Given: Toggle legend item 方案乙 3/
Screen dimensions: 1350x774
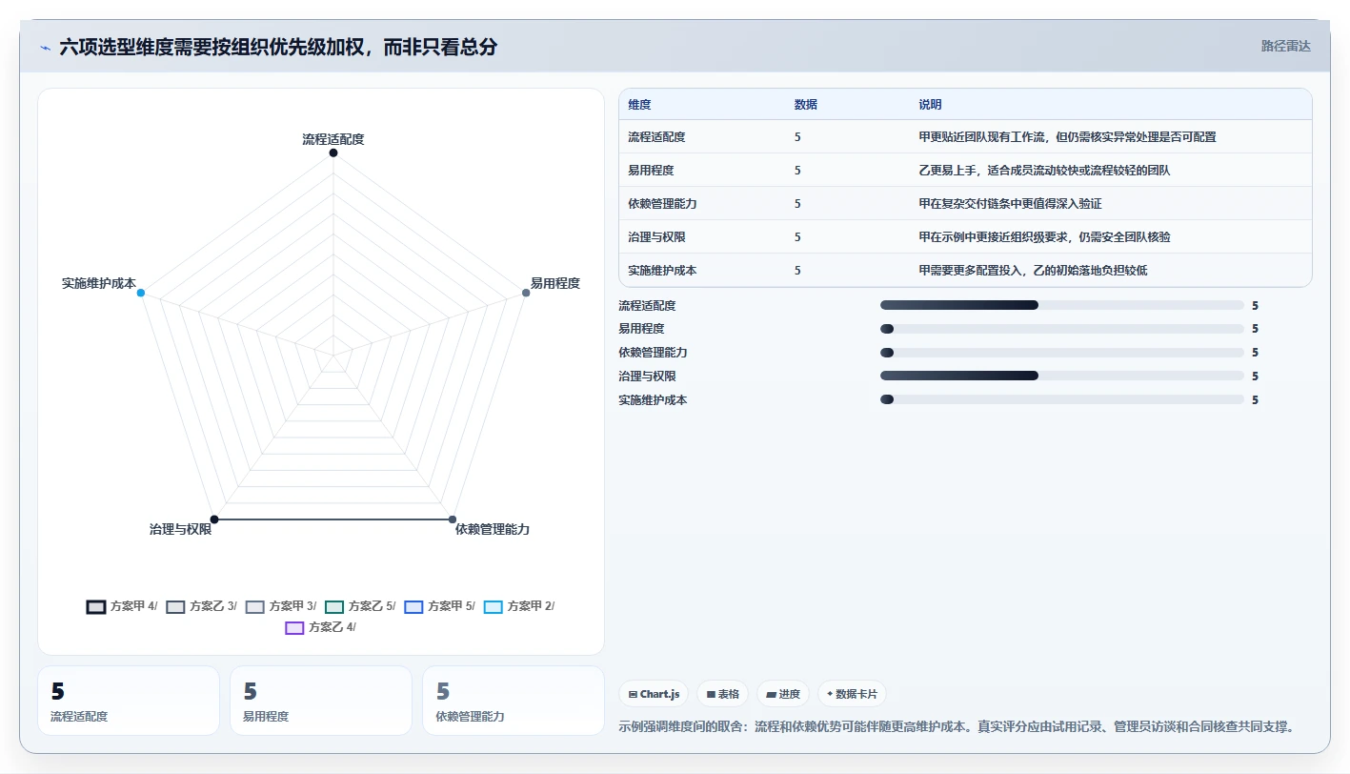Looking at the screenshot, I should click(201, 606).
